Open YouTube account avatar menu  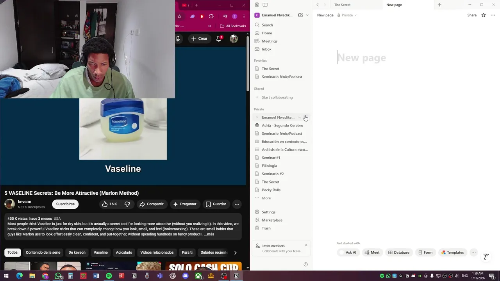pos(234,39)
